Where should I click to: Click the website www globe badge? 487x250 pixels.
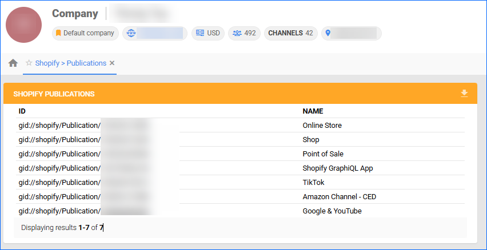(154, 33)
